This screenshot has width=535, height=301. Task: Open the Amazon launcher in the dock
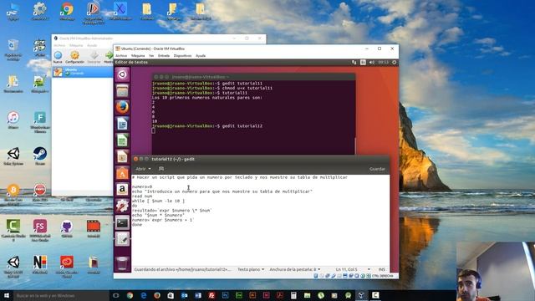click(x=122, y=190)
